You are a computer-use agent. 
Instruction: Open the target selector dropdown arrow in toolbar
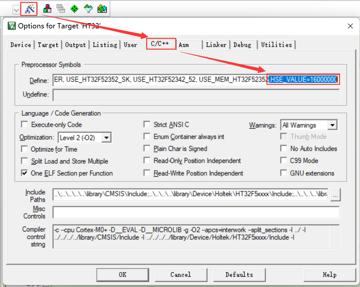pyautogui.click(x=16, y=10)
